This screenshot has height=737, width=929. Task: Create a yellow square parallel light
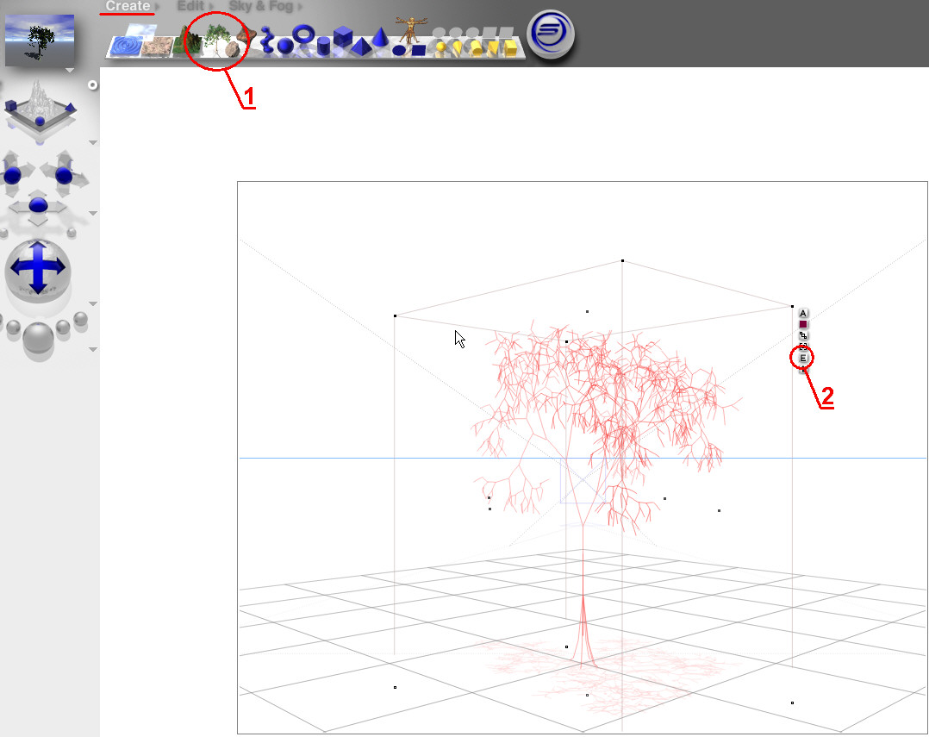pos(510,47)
